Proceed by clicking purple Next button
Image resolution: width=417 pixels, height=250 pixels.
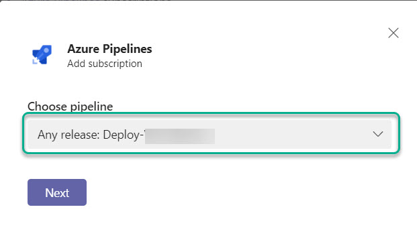click(x=57, y=192)
